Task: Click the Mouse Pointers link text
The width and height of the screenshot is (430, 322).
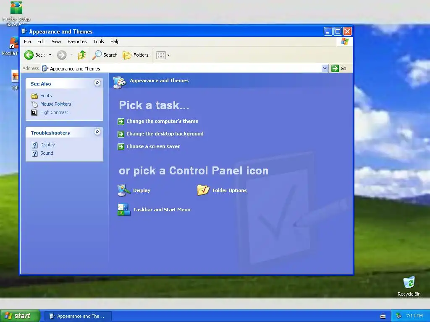Action: click(56, 104)
